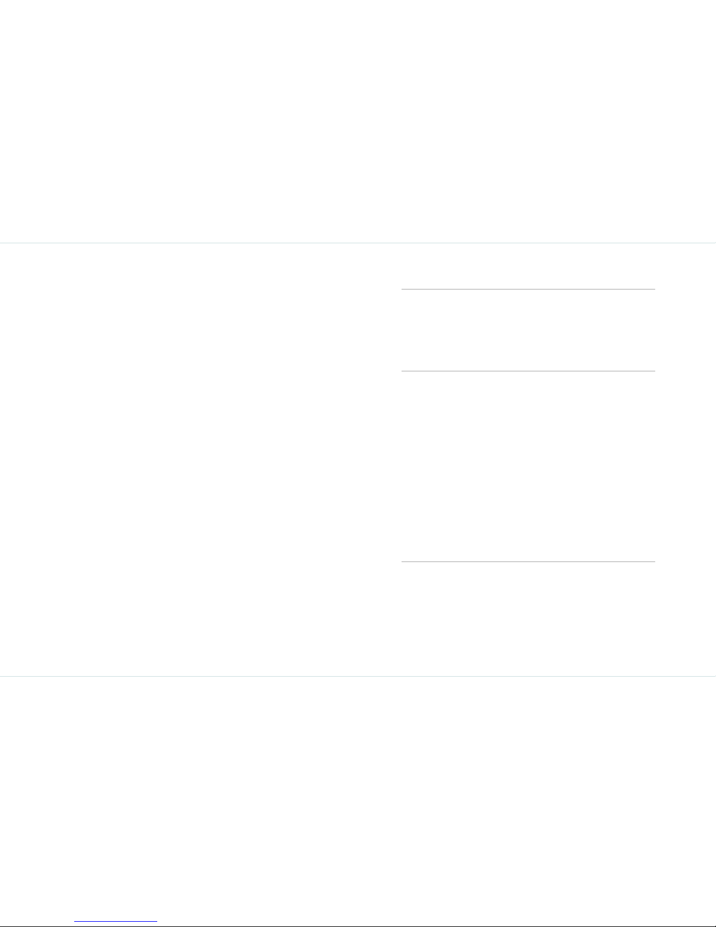Viewport: 716px width, 927px height.
Task: Click the third gray line in right column
Action: (528, 561)
